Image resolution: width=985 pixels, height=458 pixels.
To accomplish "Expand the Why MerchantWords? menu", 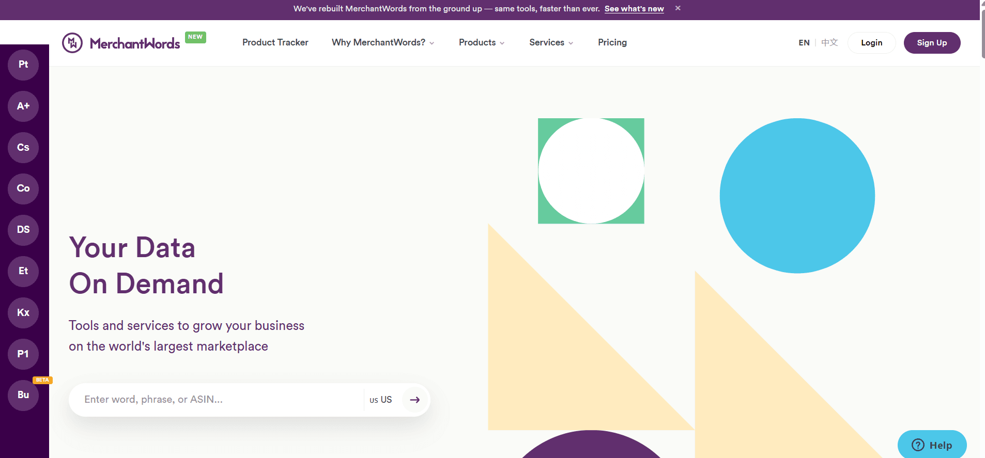I will [383, 42].
